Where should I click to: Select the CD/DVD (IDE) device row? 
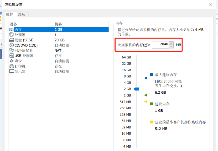point(59,45)
